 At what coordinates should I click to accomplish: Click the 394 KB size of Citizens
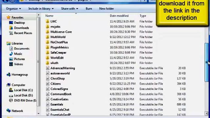tap(181, 84)
